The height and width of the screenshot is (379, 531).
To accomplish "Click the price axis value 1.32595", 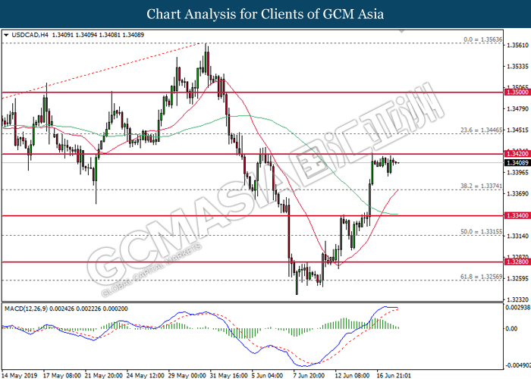I will 517,279.
